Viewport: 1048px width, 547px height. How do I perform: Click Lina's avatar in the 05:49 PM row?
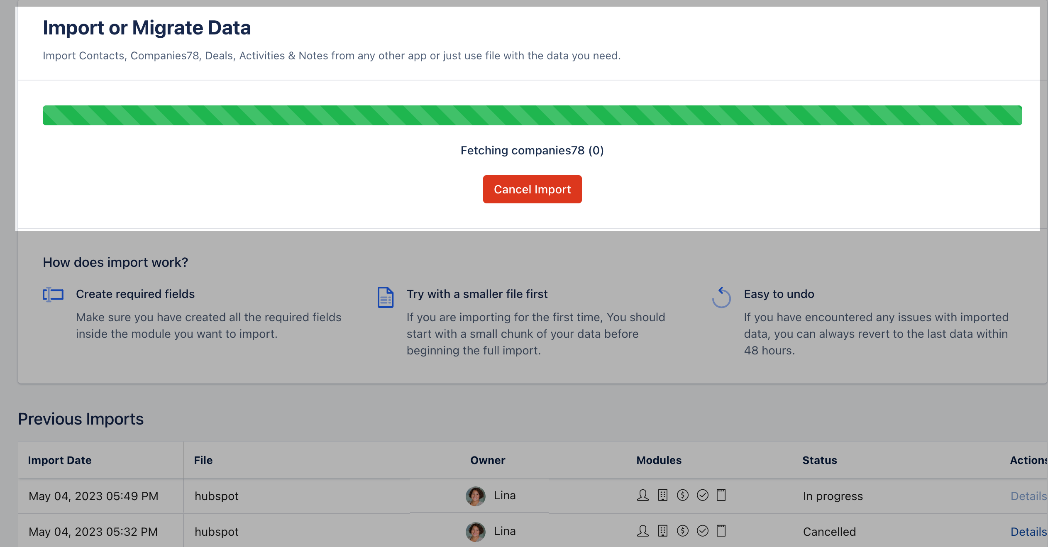[x=476, y=496]
